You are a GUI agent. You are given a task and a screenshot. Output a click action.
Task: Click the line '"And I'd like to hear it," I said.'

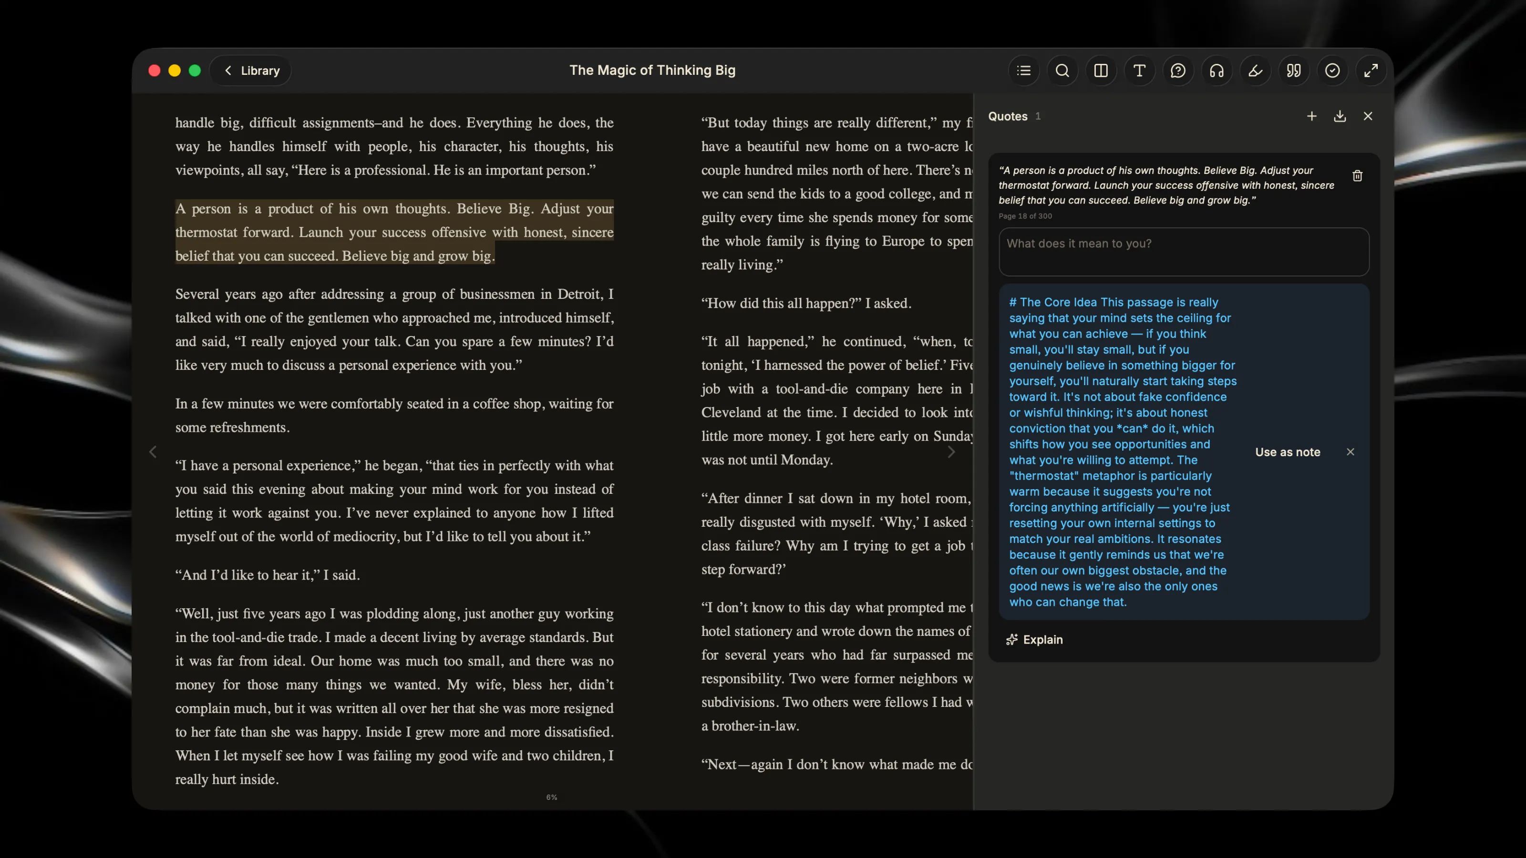coord(268,574)
